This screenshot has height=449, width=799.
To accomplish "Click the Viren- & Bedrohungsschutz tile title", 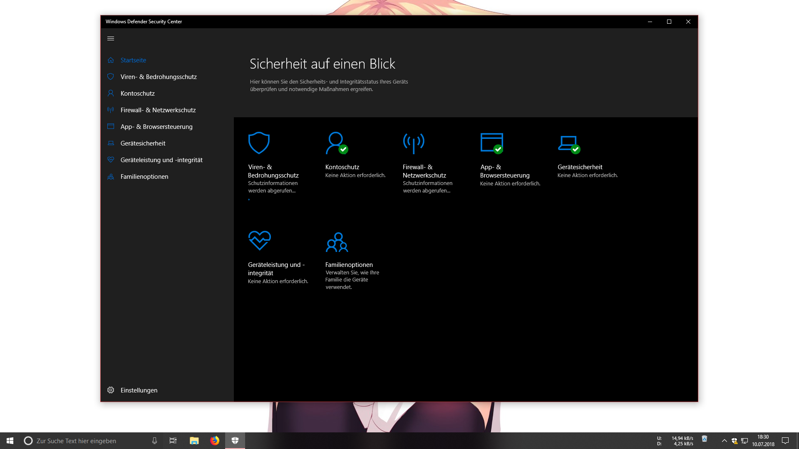I will (273, 171).
